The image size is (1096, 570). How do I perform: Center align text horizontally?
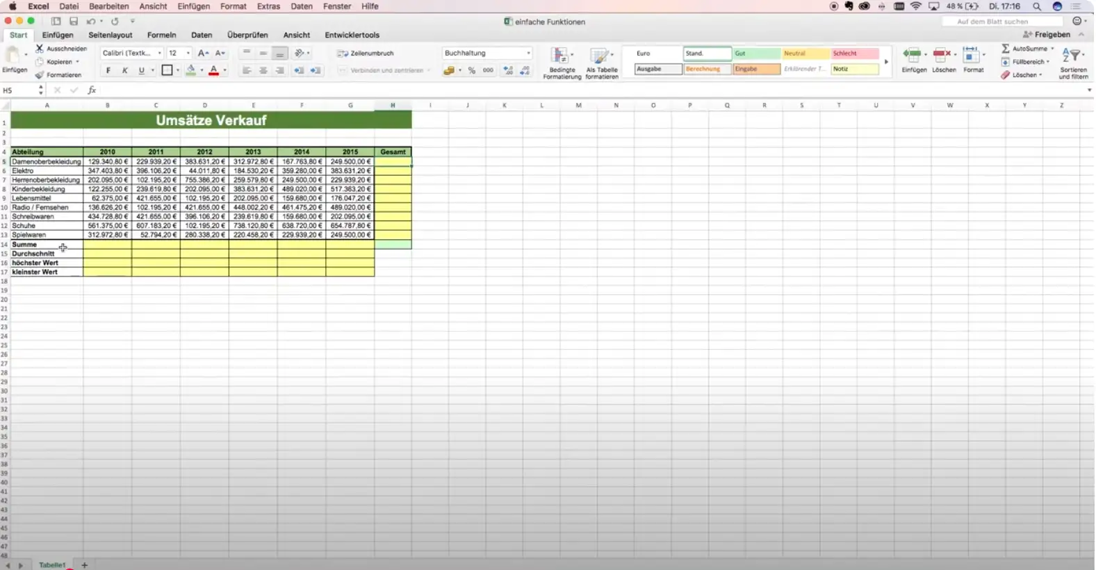click(x=263, y=70)
